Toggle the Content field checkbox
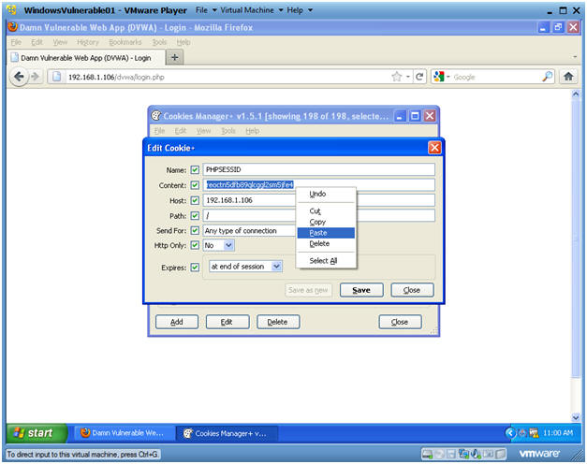This screenshot has height=464, width=587. pos(195,185)
